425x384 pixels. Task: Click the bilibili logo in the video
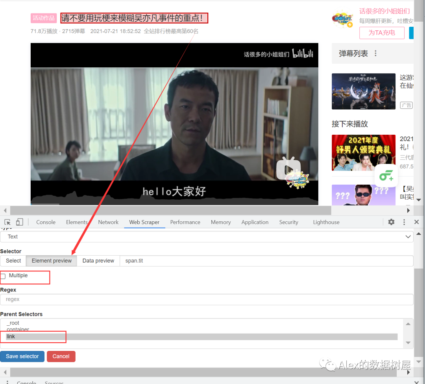(303, 53)
